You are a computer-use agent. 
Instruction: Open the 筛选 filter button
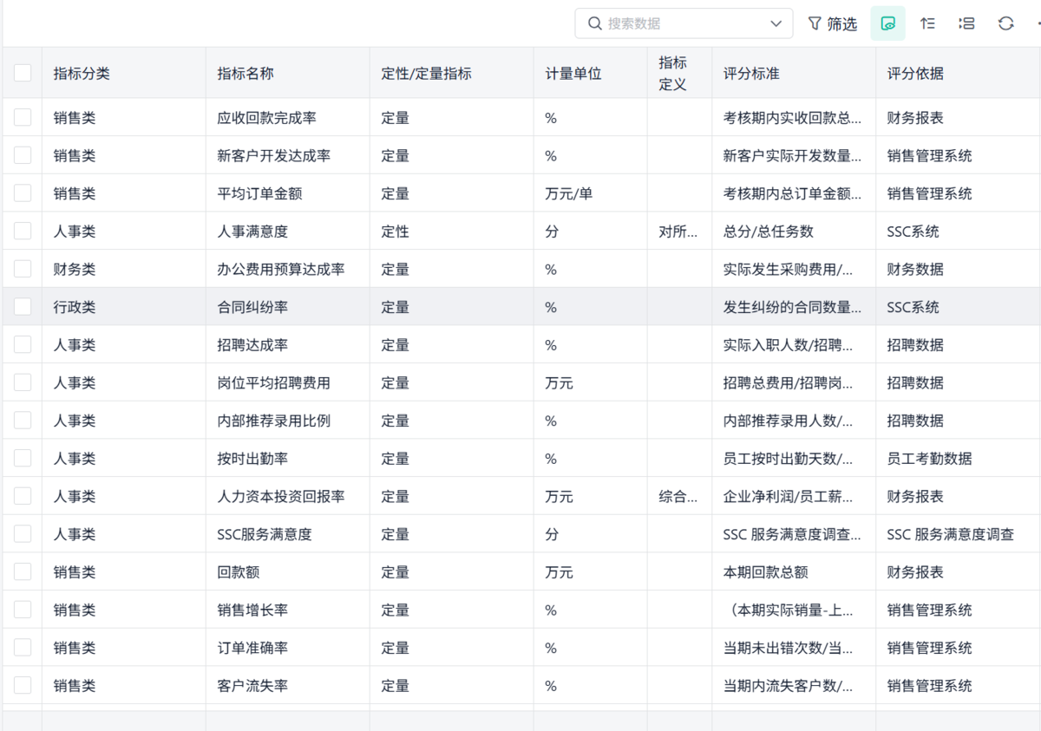[x=833, y=23]
